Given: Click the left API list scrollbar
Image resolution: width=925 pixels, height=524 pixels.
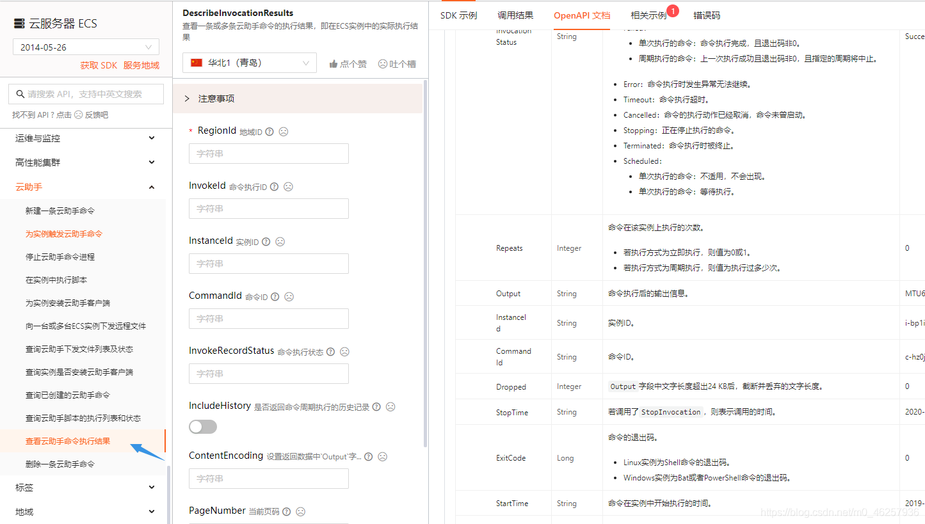Looking at the screenshot, I should [x=169, y=495].
